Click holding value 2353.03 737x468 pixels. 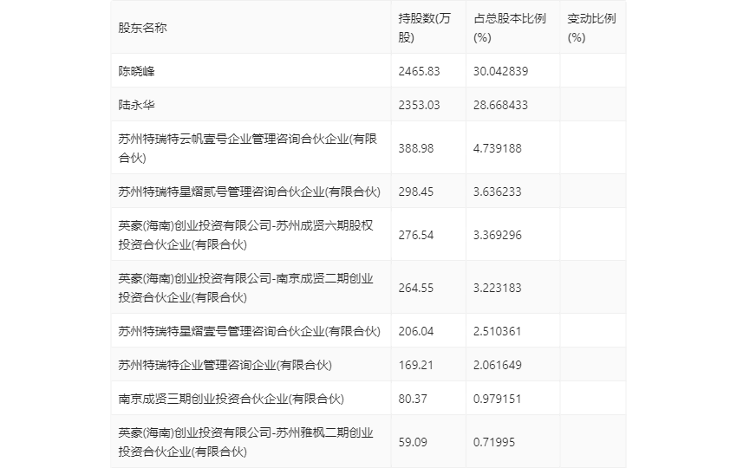pyautogui.click(x=419, y=105)
